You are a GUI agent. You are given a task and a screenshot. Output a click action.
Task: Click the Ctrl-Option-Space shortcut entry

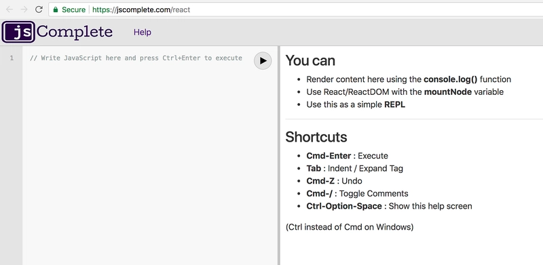(x=389, y=206)
